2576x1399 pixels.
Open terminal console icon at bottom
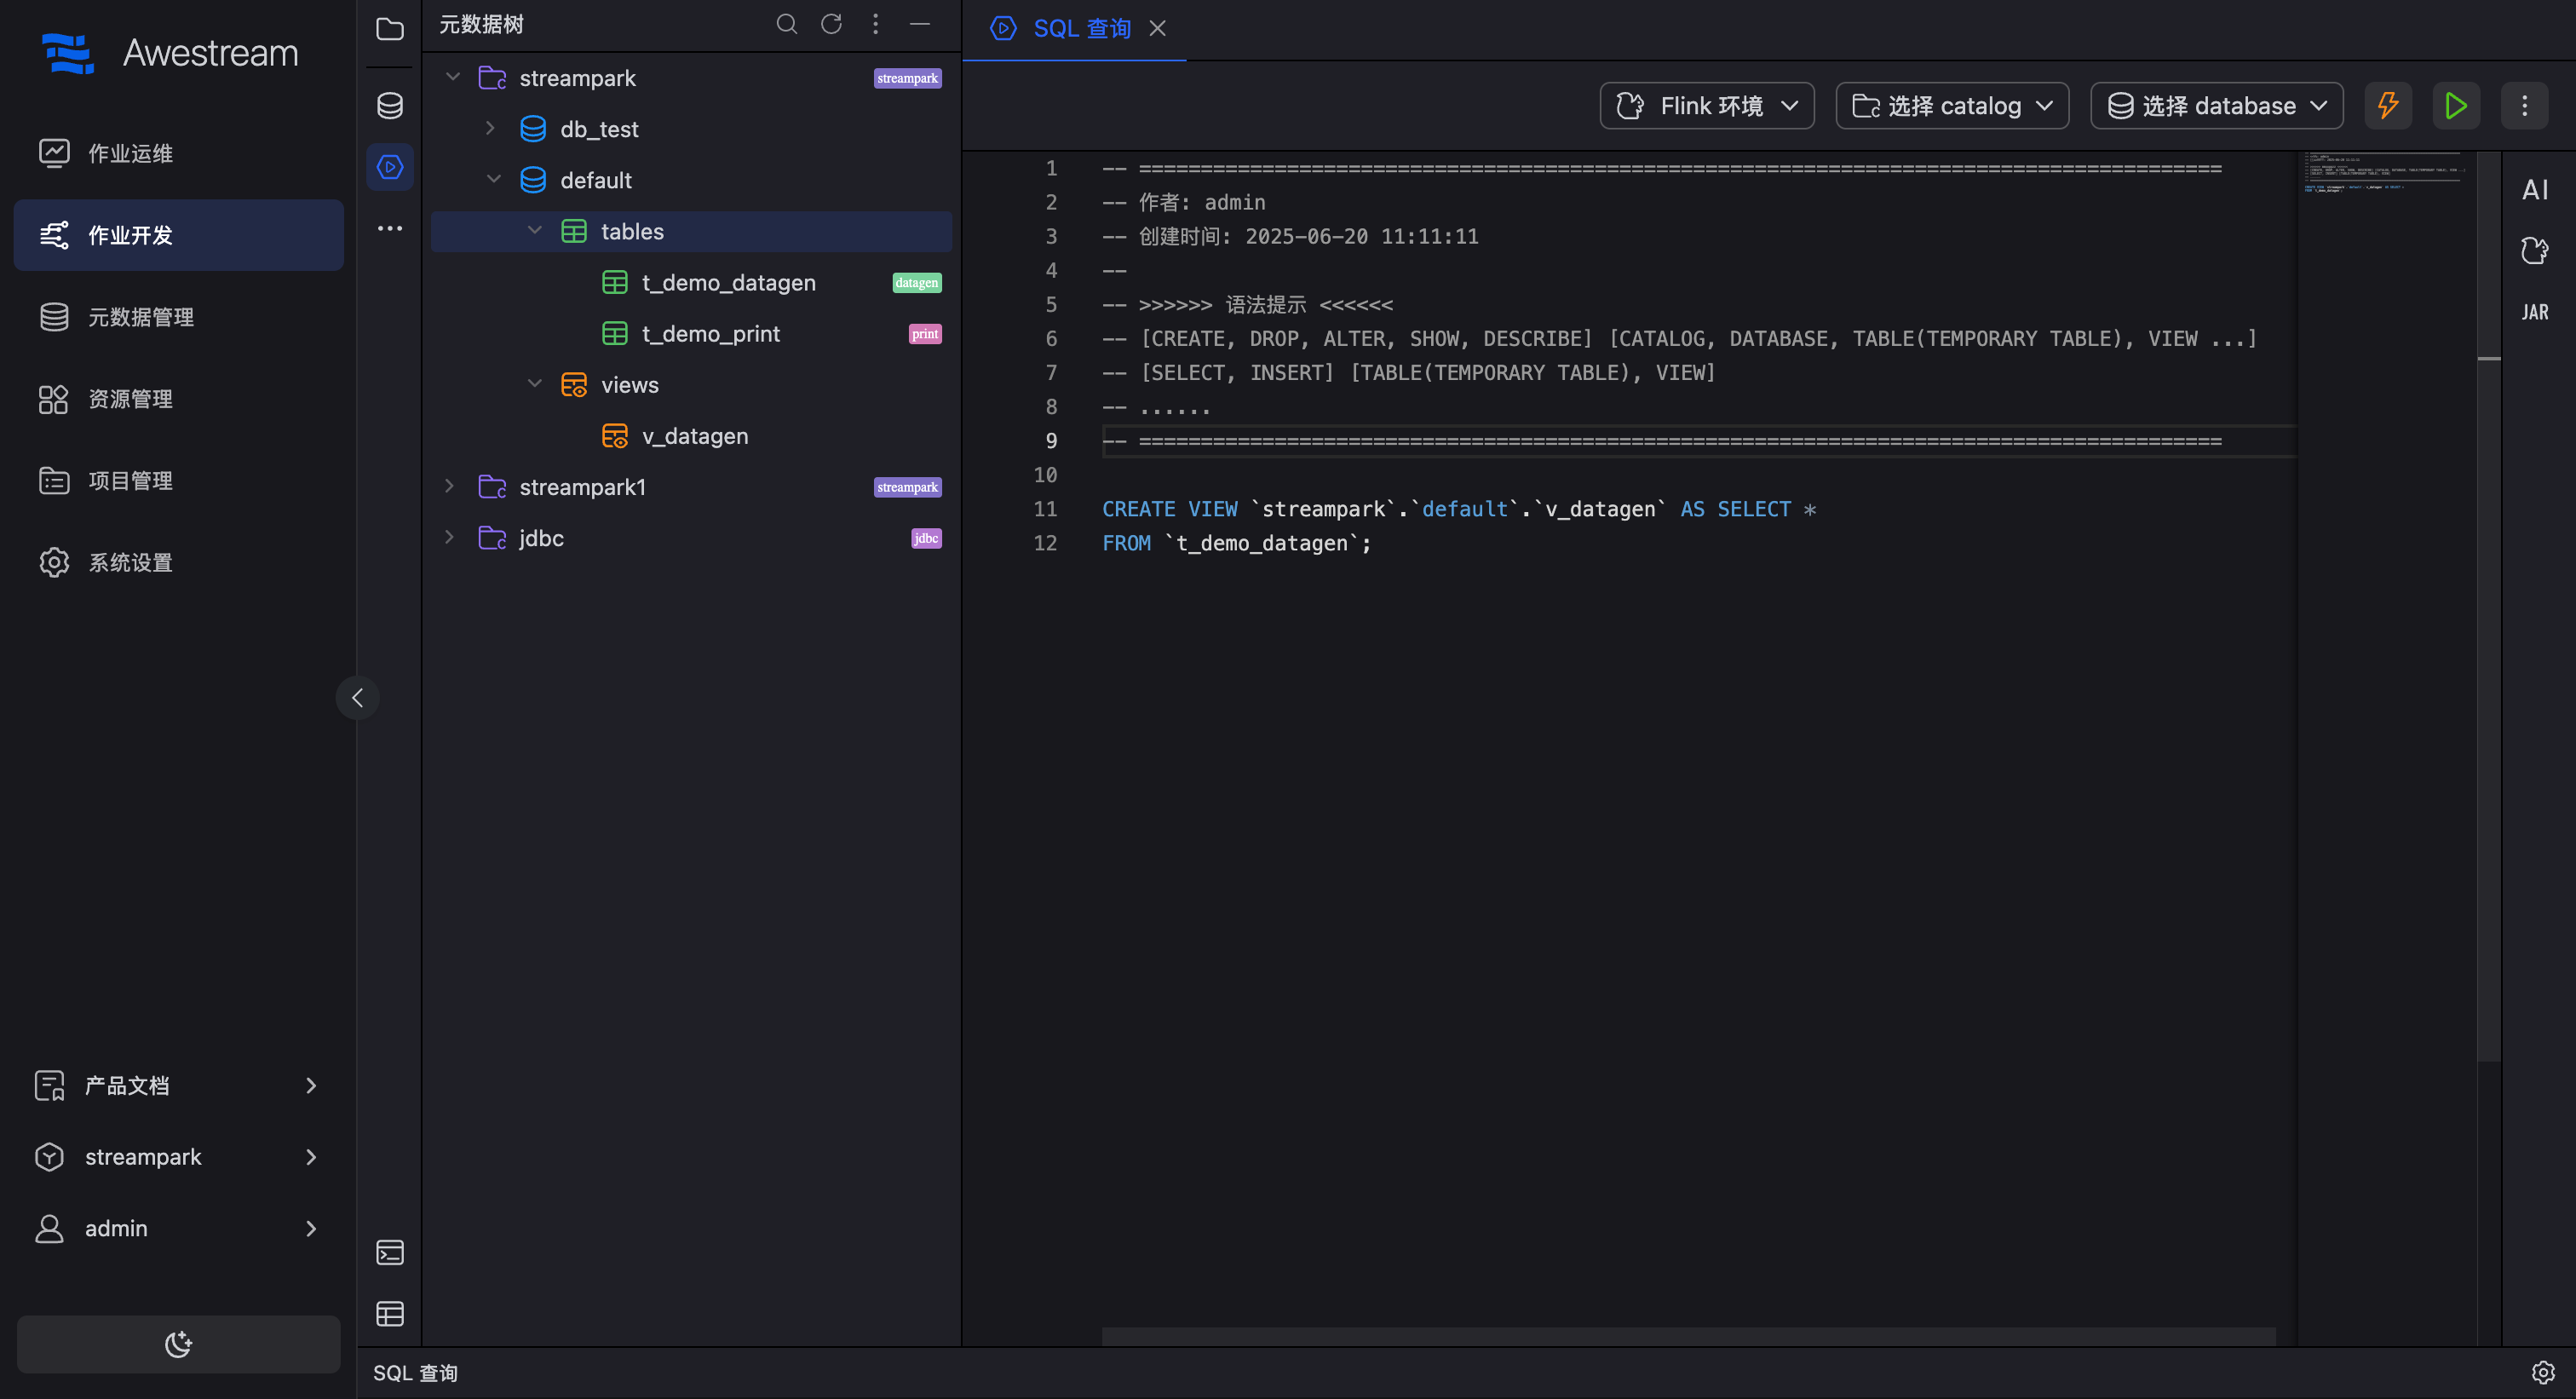[390, 1253]
